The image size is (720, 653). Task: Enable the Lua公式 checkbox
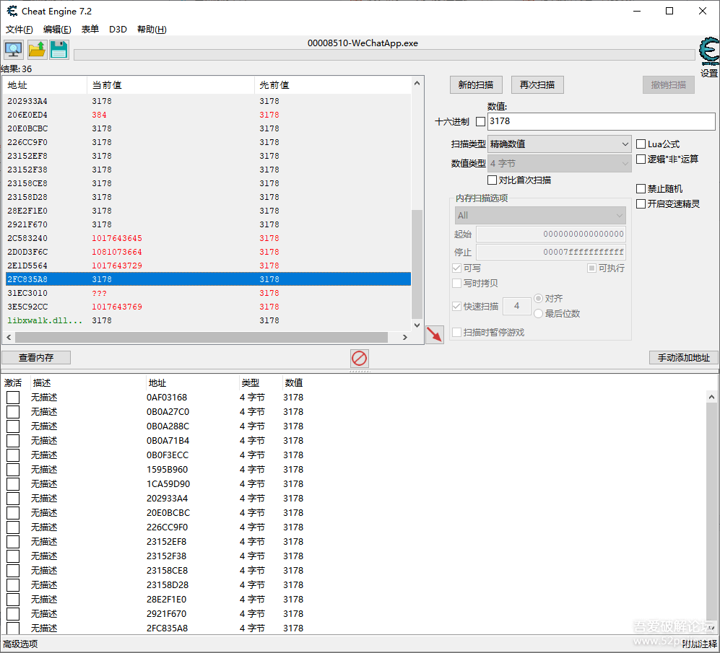pos(641,144)
